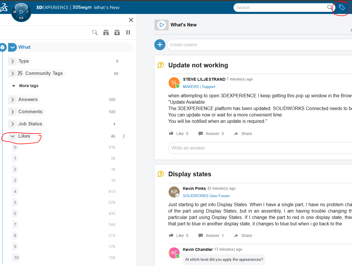352x266 pixels.
Task: Click the search magnifier in top bar
Action: (329, 8)
